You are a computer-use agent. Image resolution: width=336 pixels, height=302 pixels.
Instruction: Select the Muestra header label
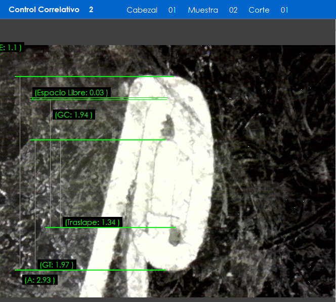pos(203,10)
